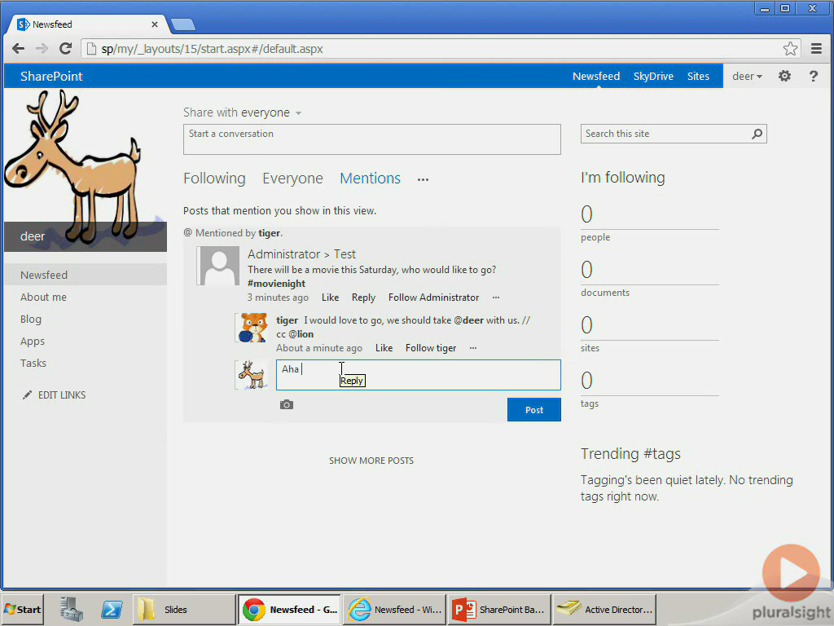
Task: Open deer user menu dropdown
Action: tap(748, 76)
